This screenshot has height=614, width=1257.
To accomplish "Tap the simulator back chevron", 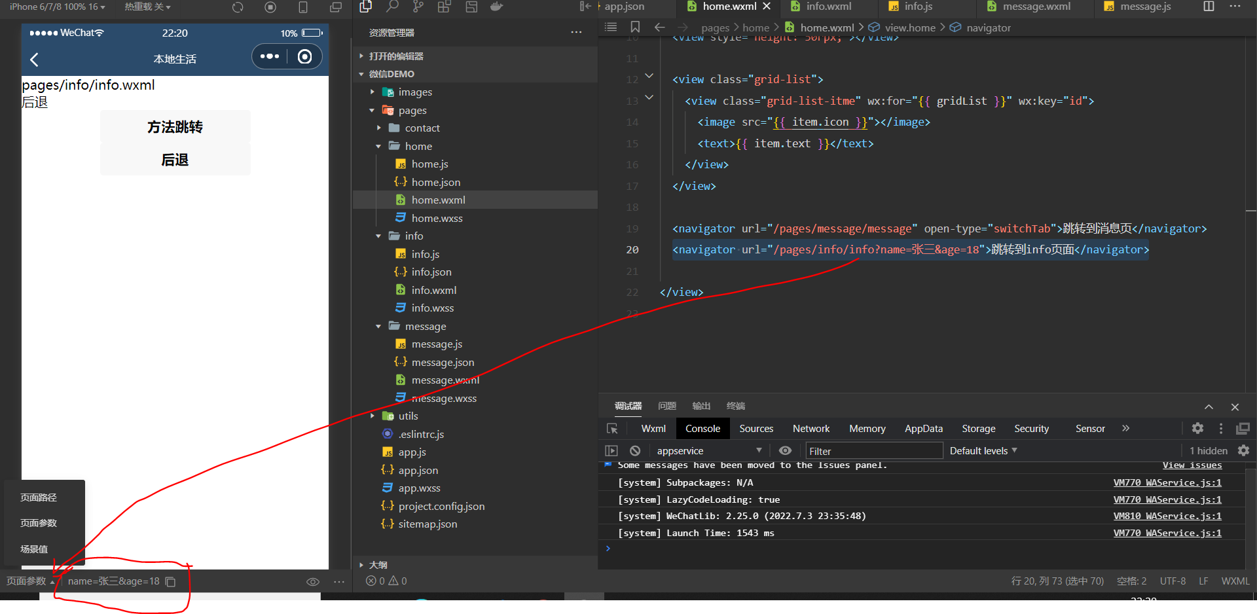I will coord(35,60).
